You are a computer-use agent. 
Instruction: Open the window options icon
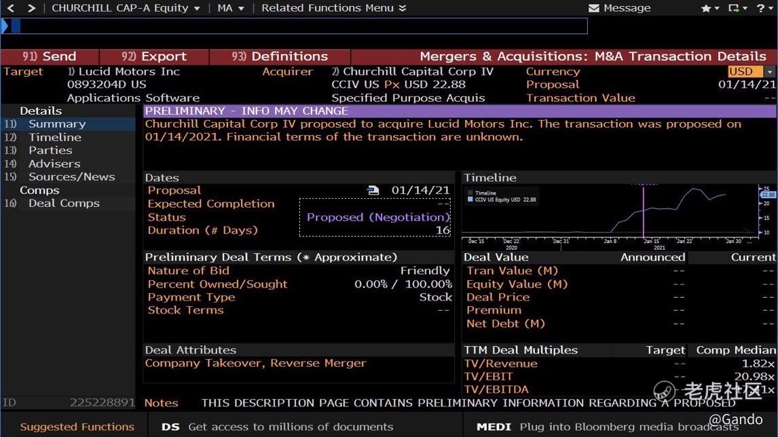733,8
